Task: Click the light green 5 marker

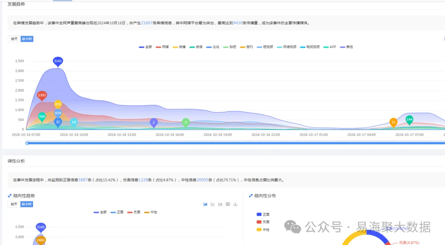Action: pyautogui.click(x=185, y=122)
